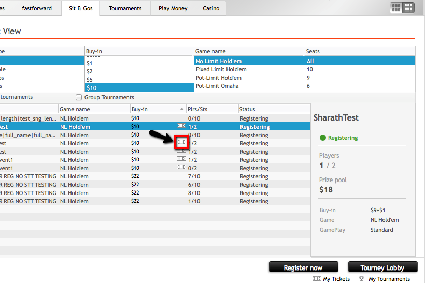Open the Tourney Lobby button
Viewport: 425px width, 283px height.
point(382,267)
